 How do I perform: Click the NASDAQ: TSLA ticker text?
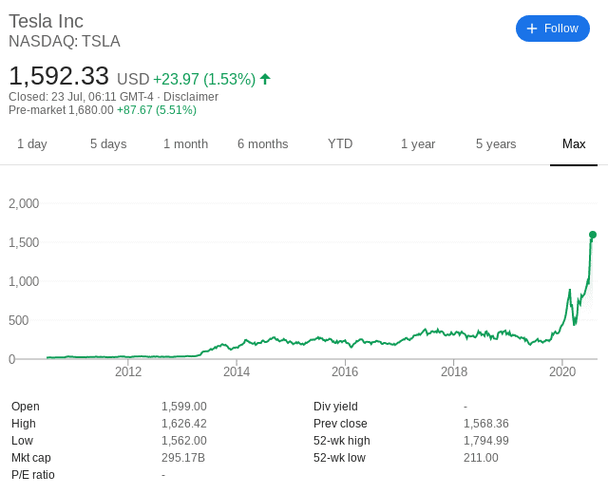(x=65, y=41)
